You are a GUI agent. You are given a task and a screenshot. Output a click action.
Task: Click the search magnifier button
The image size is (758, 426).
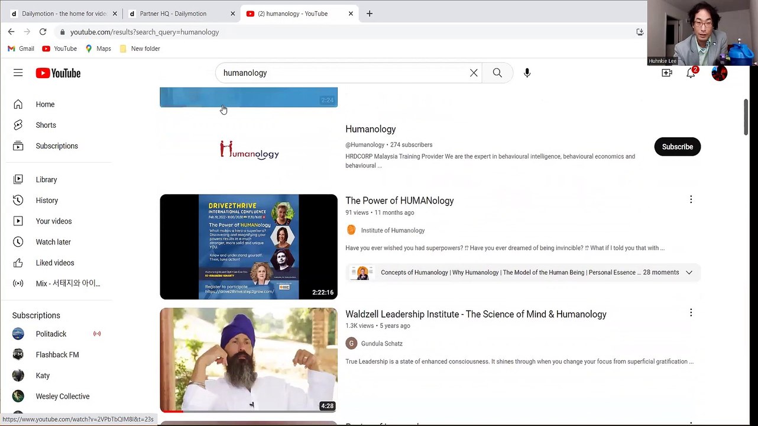(497, 73)
